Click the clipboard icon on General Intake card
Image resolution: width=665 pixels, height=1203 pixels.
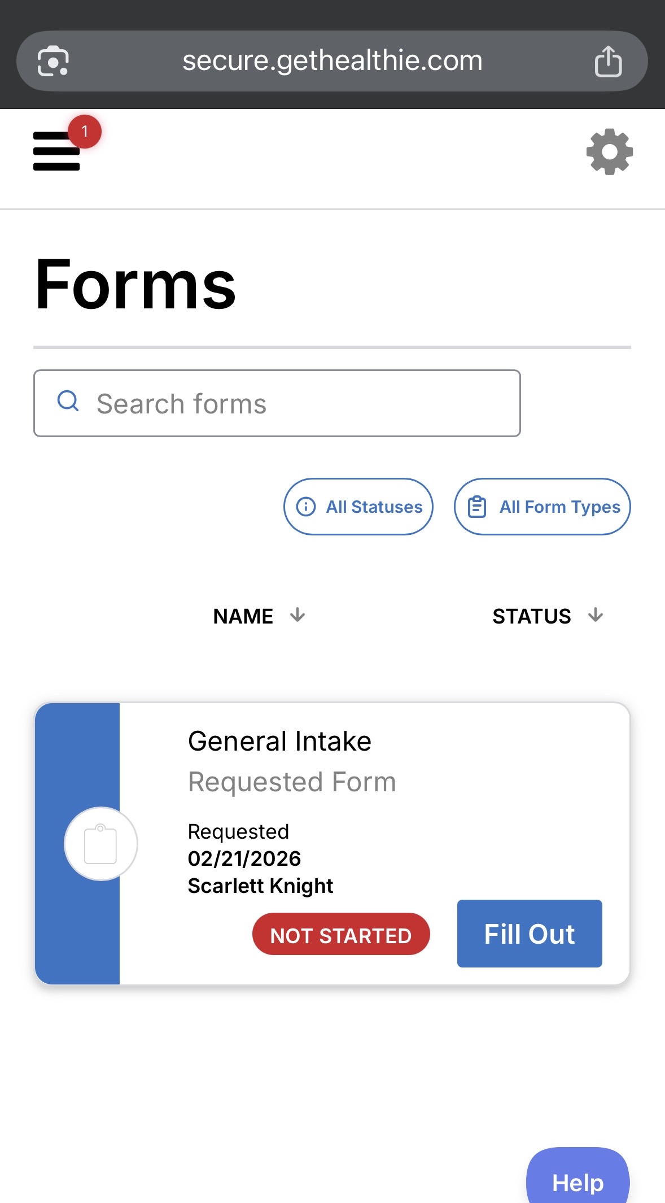pyautogui.click(x=100, y=844)
